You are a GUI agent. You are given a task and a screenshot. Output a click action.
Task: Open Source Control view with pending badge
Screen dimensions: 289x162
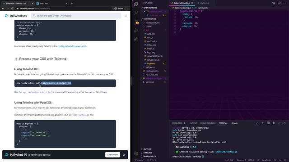tap(136, 22)
